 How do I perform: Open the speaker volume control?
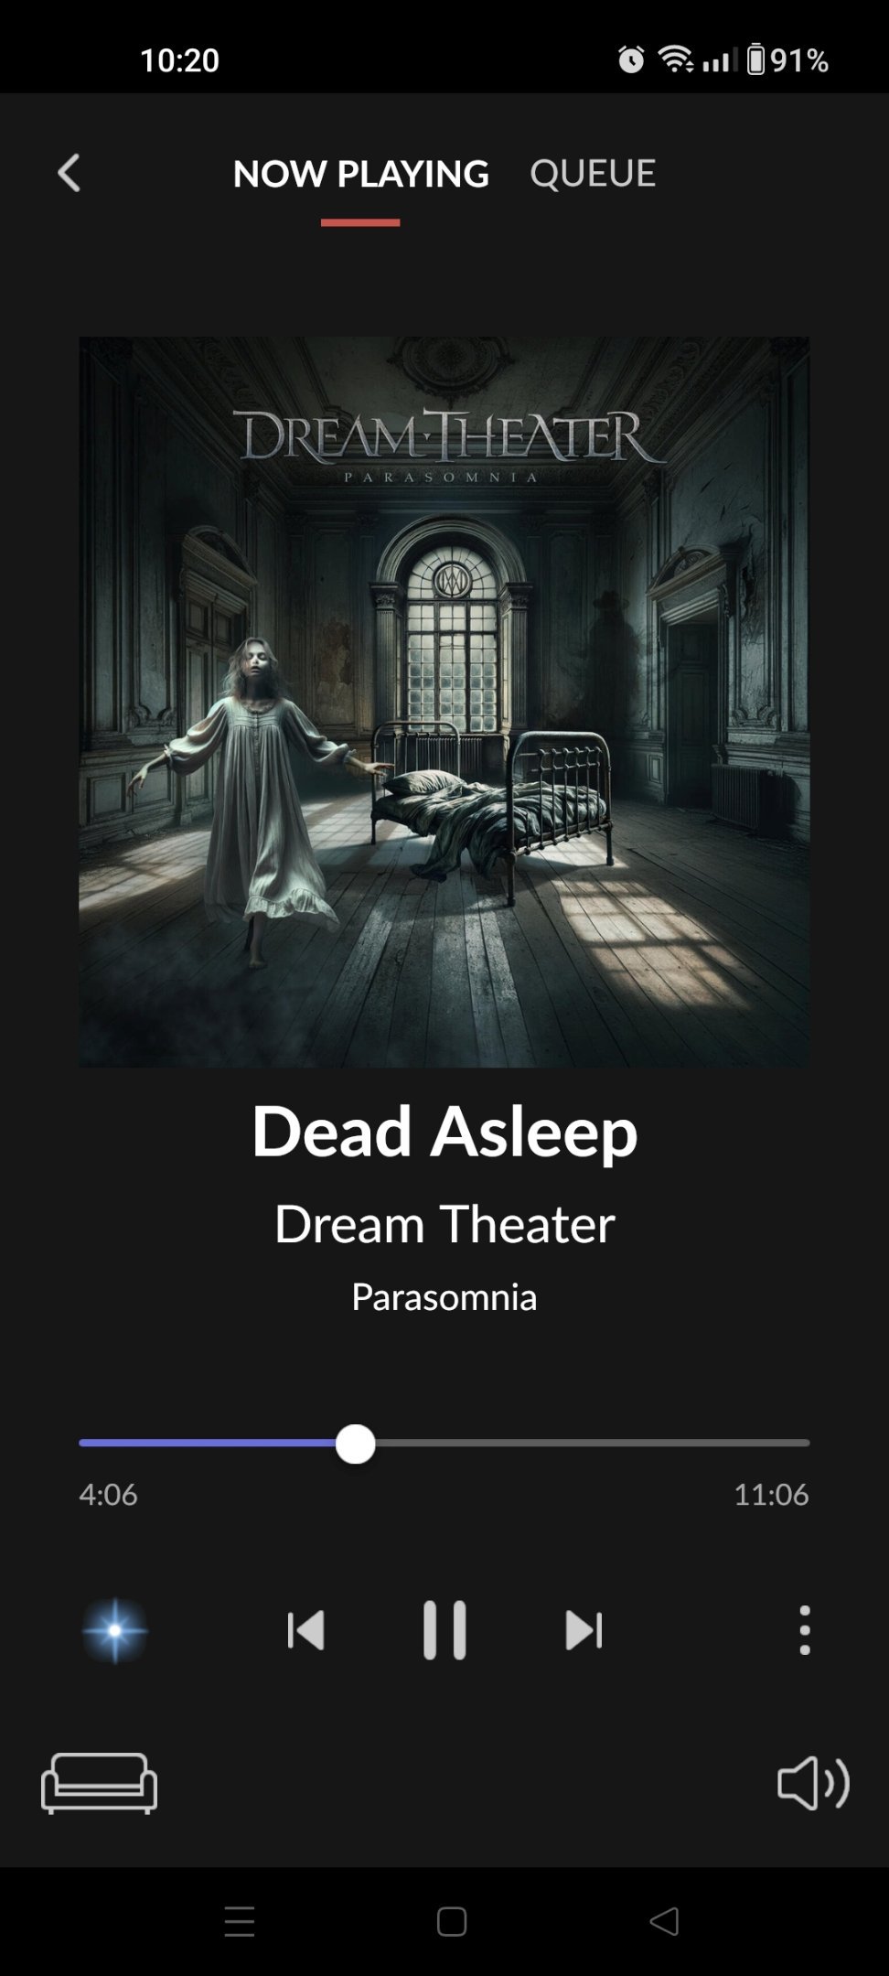pyautogui.click(x=813, y=1783)
